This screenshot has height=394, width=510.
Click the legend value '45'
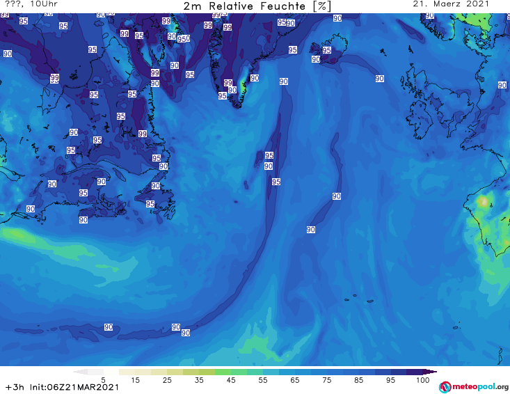[231, 380]
